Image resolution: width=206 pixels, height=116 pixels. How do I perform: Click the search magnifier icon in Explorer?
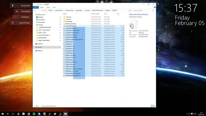pos(153,10)
